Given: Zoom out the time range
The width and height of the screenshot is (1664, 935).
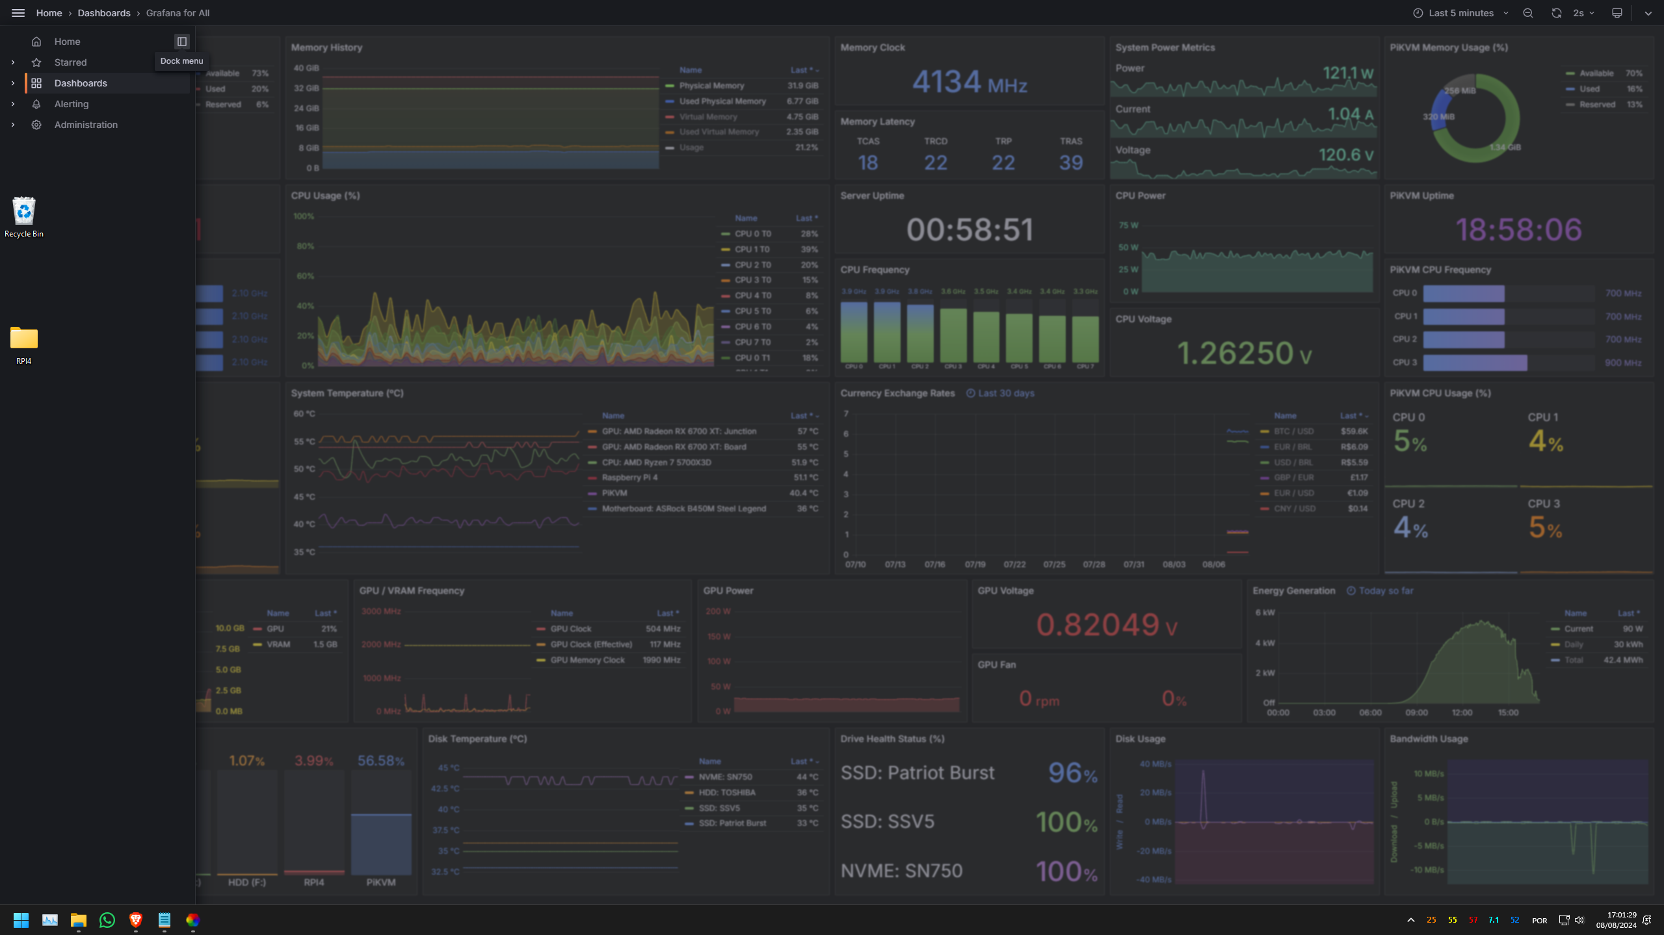Looking at the screenshot, I should 1528,13.
